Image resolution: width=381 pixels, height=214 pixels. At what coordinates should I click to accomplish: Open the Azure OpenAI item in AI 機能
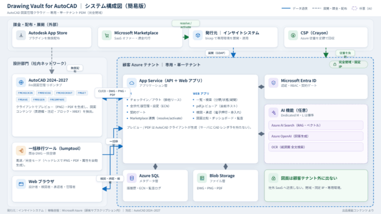coord(316,136)
